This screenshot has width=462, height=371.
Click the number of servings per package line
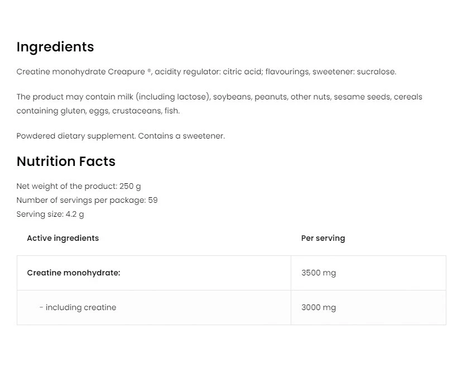(87, 200)
